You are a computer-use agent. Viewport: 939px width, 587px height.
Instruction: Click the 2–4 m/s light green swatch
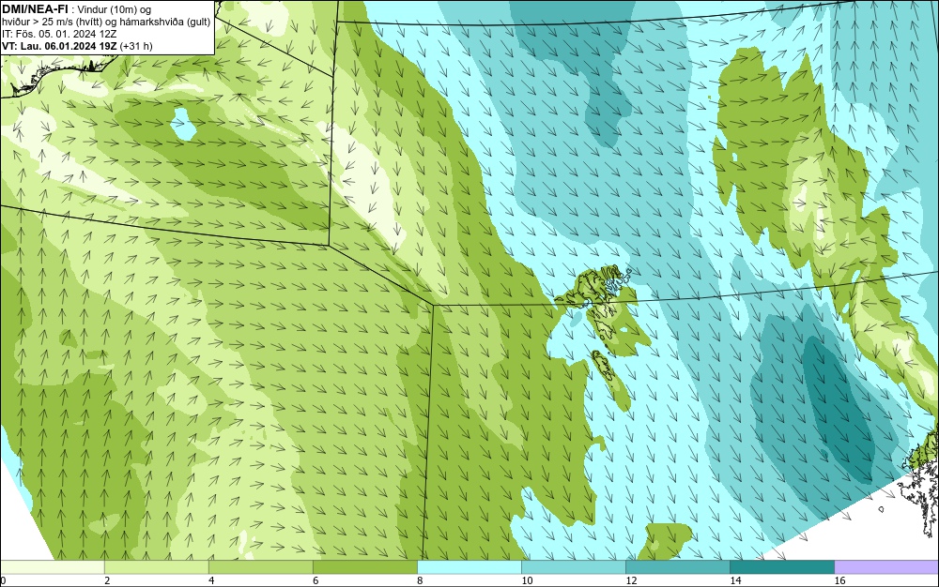tap(156, 566)
